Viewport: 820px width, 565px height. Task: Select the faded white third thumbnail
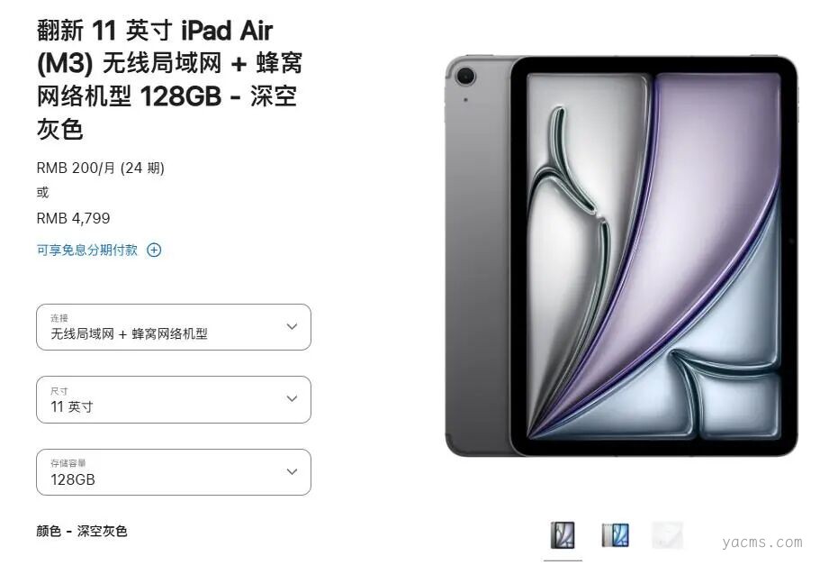667,535
